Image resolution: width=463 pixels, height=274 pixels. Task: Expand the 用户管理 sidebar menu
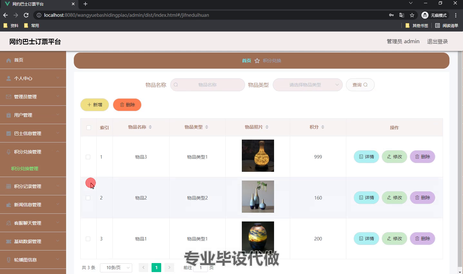click(x=33, y=115)
